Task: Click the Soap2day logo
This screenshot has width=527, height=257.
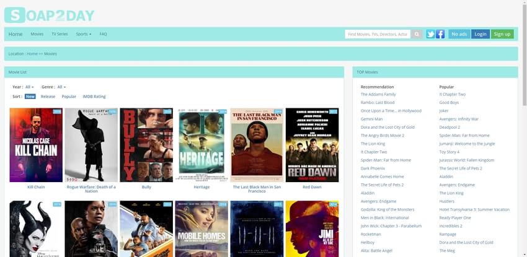Action: click(50, 15)
